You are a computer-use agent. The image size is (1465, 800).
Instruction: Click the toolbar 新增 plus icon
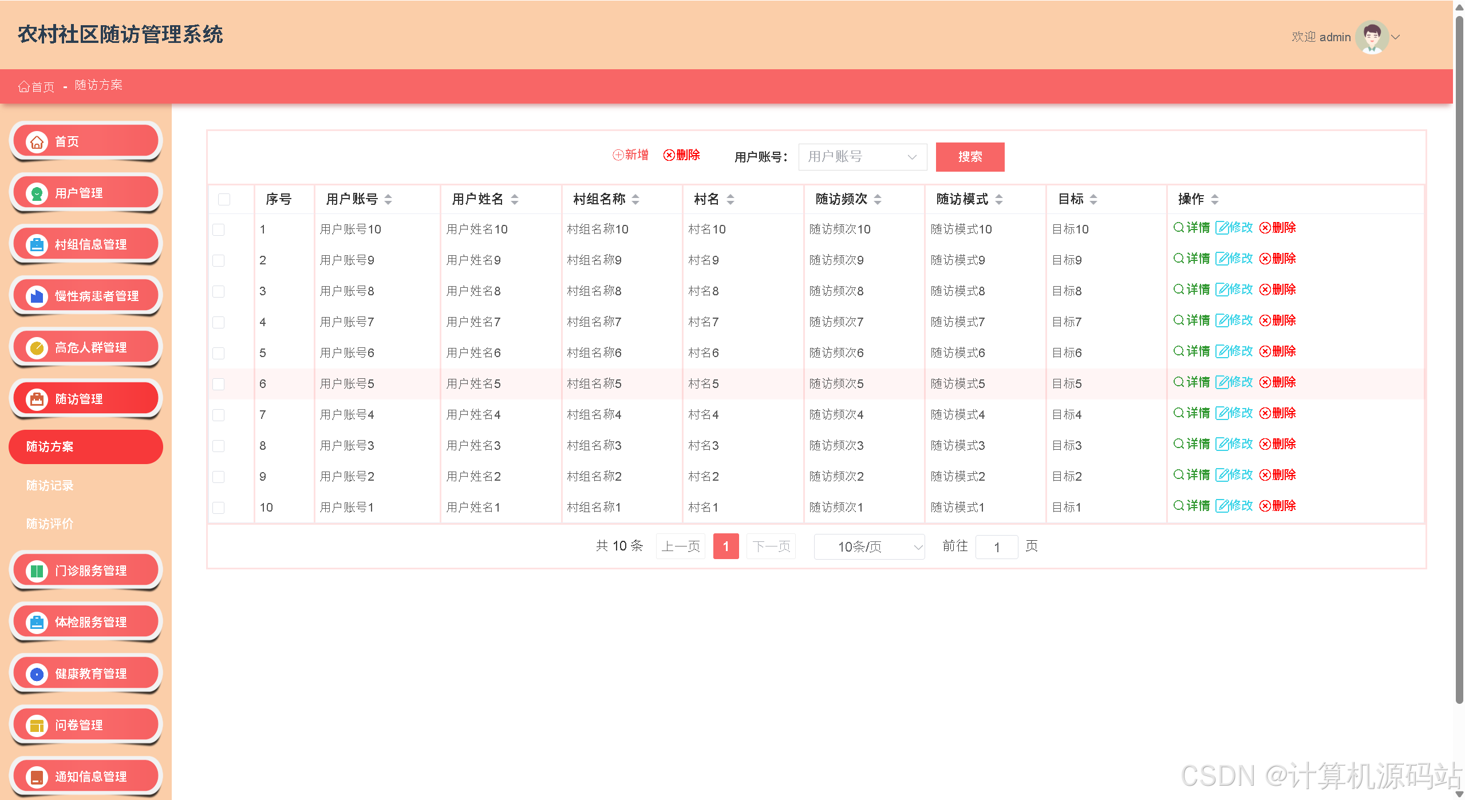coord(618,155)
